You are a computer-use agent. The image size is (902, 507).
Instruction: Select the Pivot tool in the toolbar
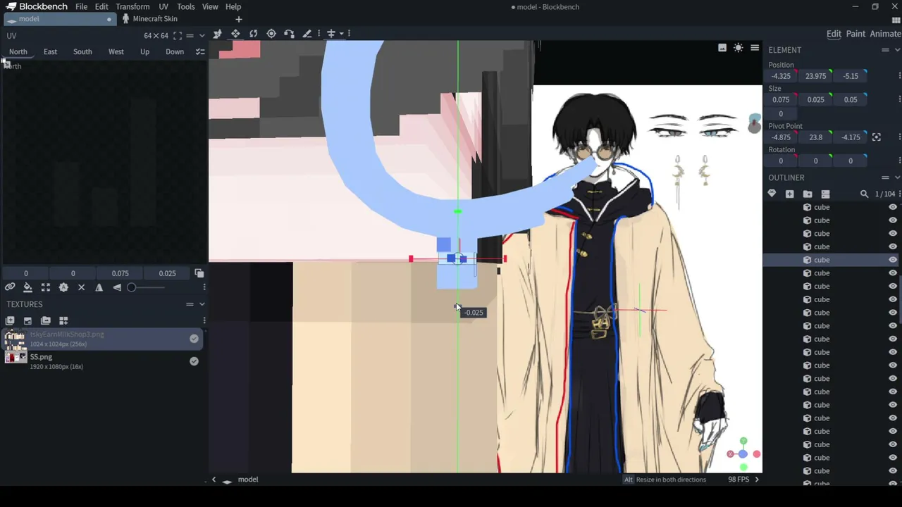click(271, 33)
